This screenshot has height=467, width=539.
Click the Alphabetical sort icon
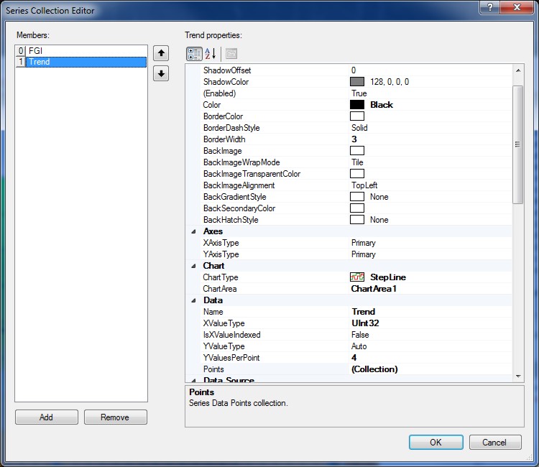(x=211, y=53)
